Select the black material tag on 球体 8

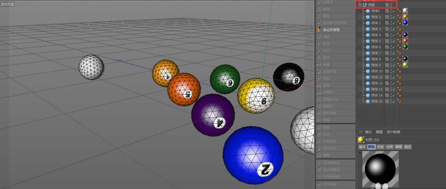point(405,59)
